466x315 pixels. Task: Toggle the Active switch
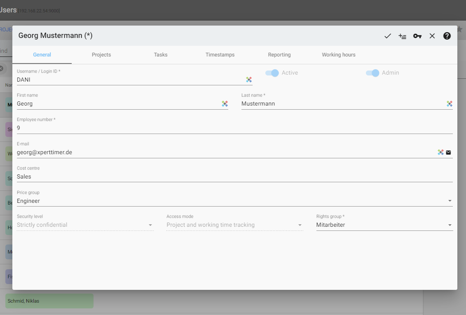pos(272,73)
